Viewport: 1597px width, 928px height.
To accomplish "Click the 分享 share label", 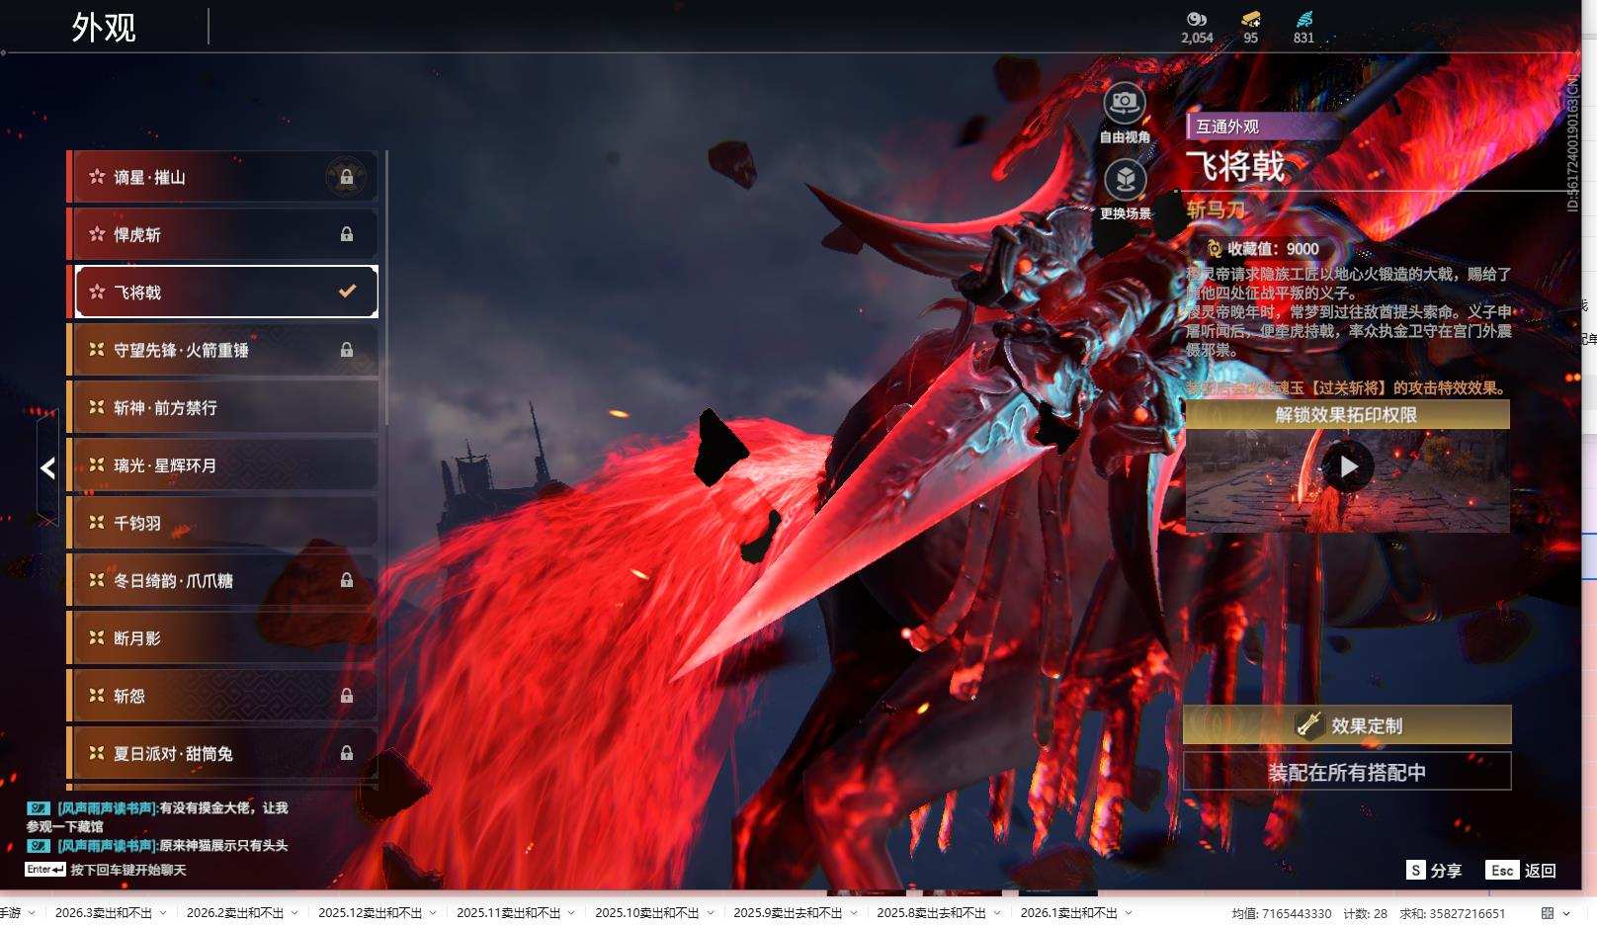I will pos(1446,870).
